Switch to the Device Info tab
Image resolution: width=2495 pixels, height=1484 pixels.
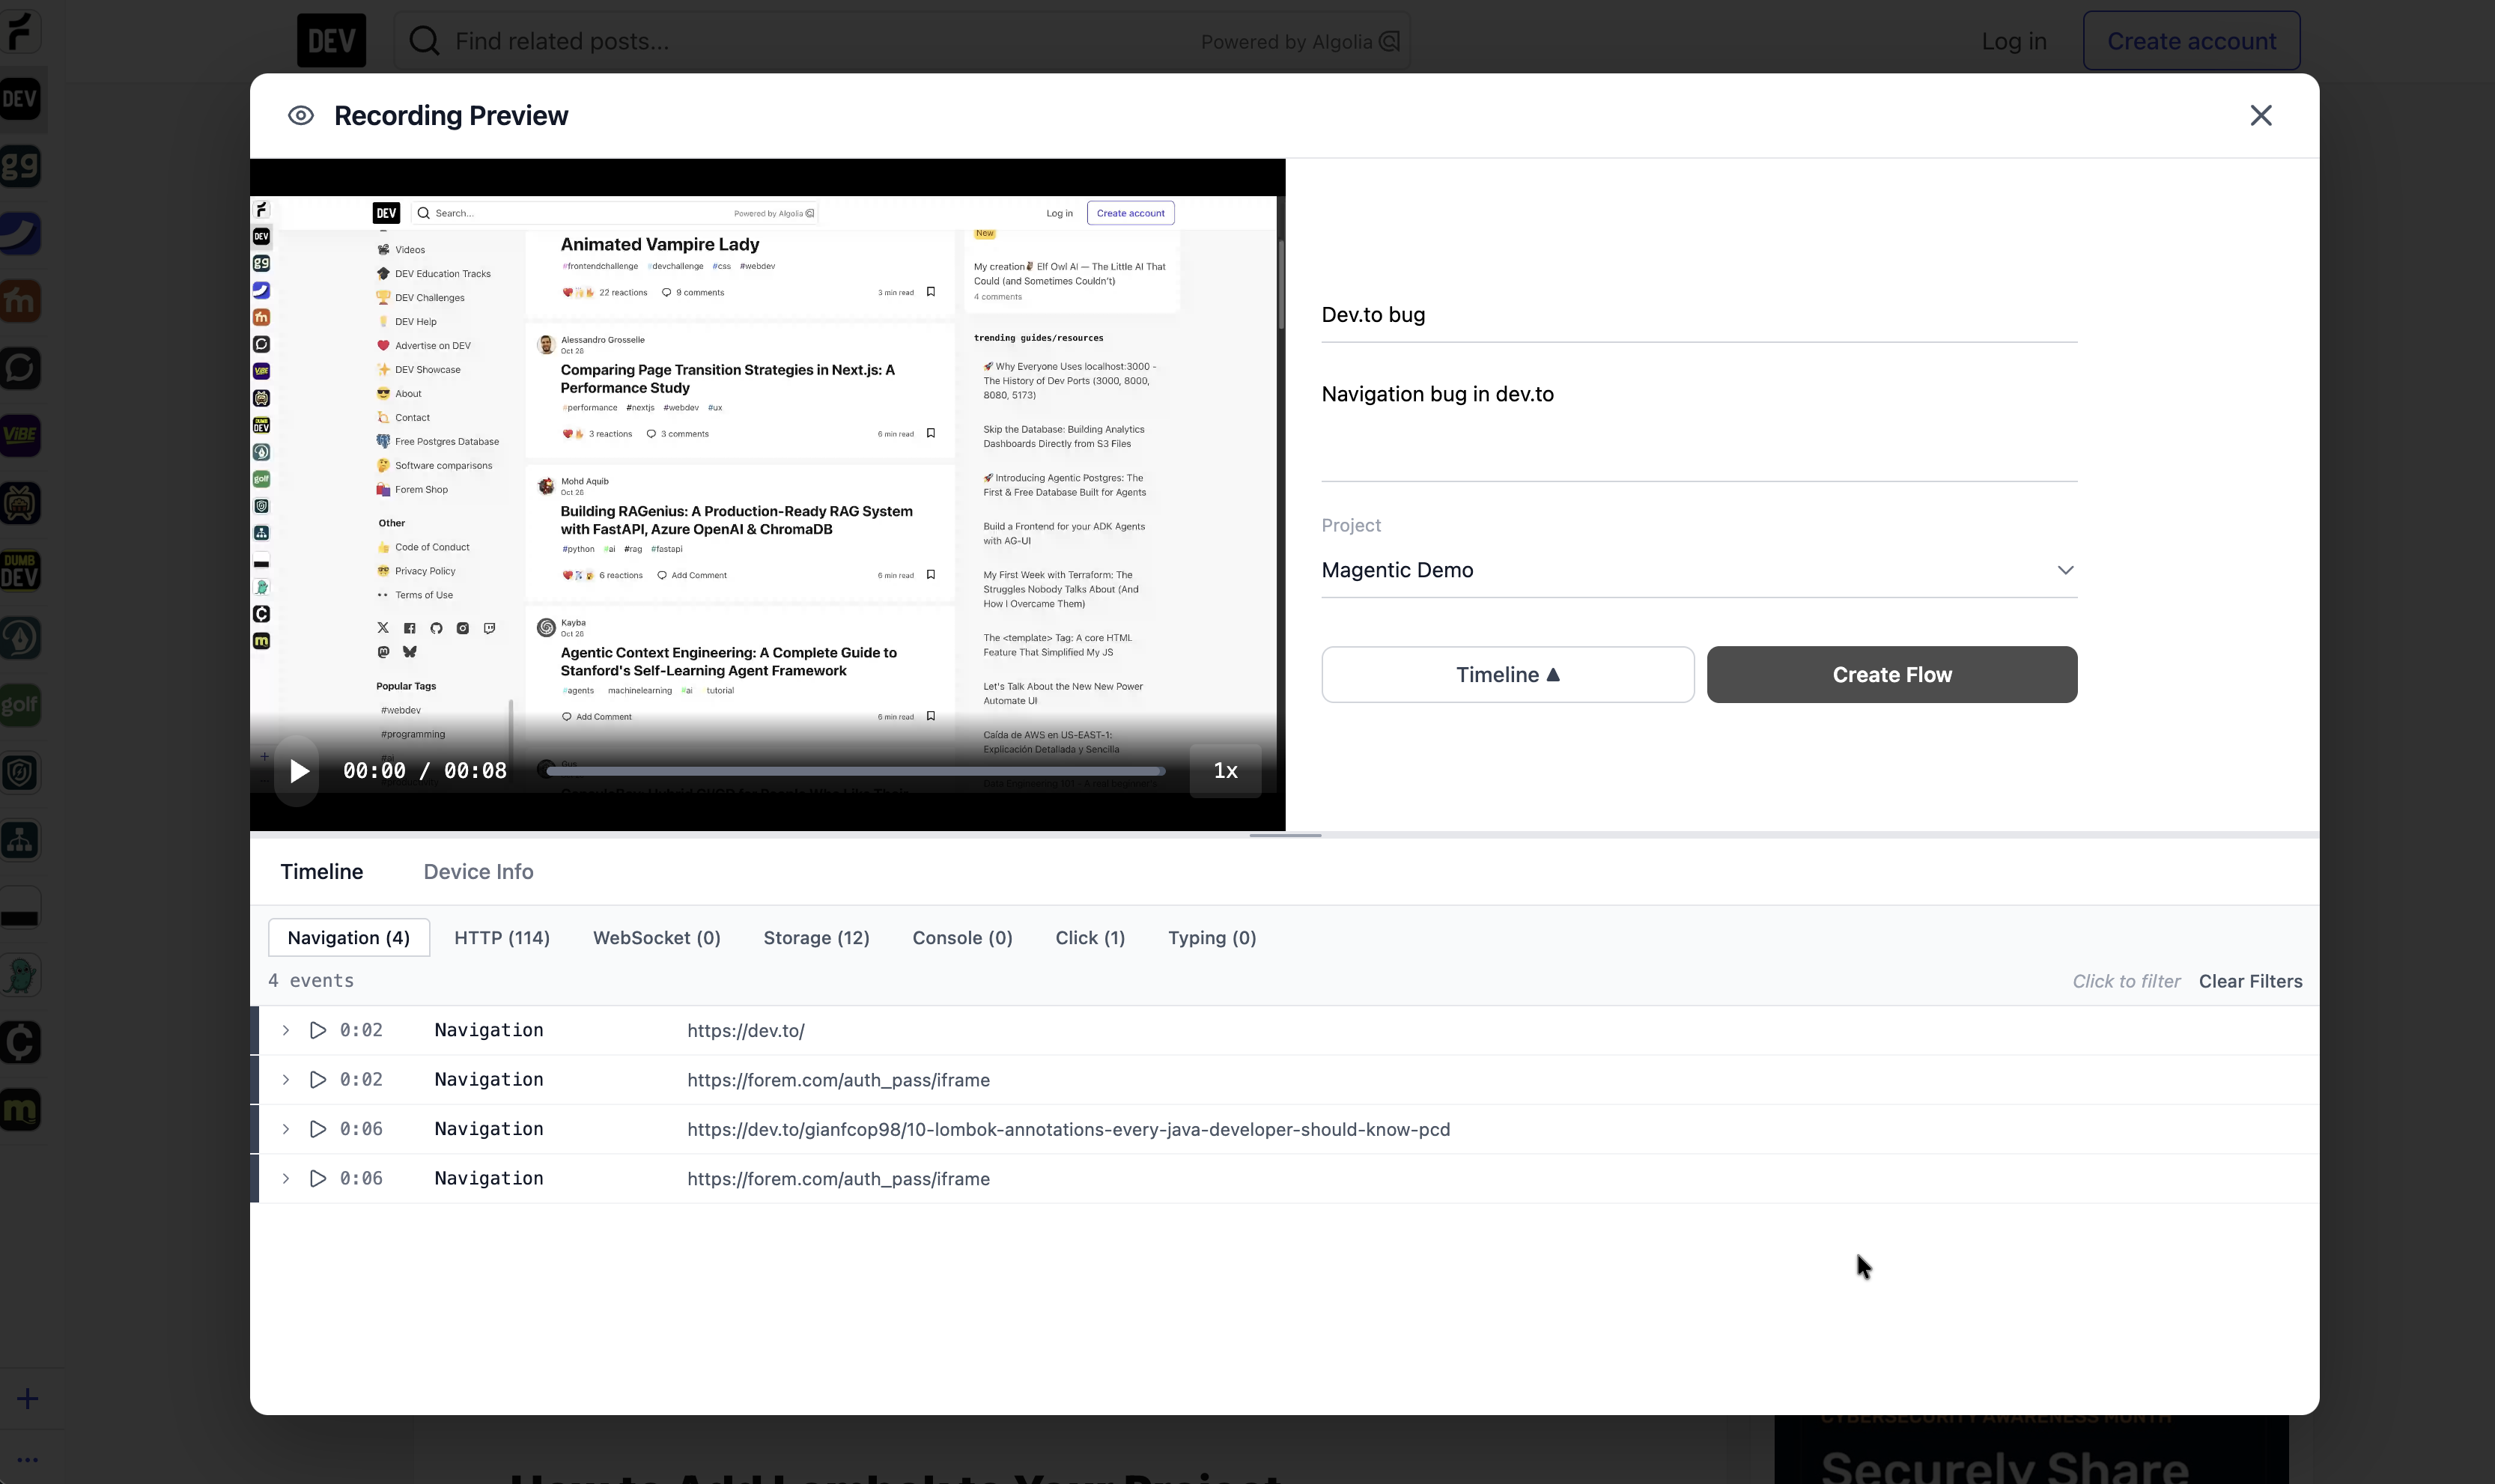point(478,872)
